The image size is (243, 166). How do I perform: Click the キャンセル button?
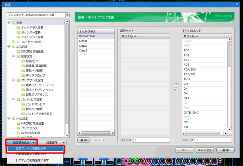pos(205,150)
